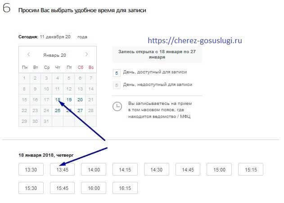This screenshot has height=203, width=284.
Task: Click the unavailable date 14 in calendar
Action: pyautogui.click(x=91, y=89)
